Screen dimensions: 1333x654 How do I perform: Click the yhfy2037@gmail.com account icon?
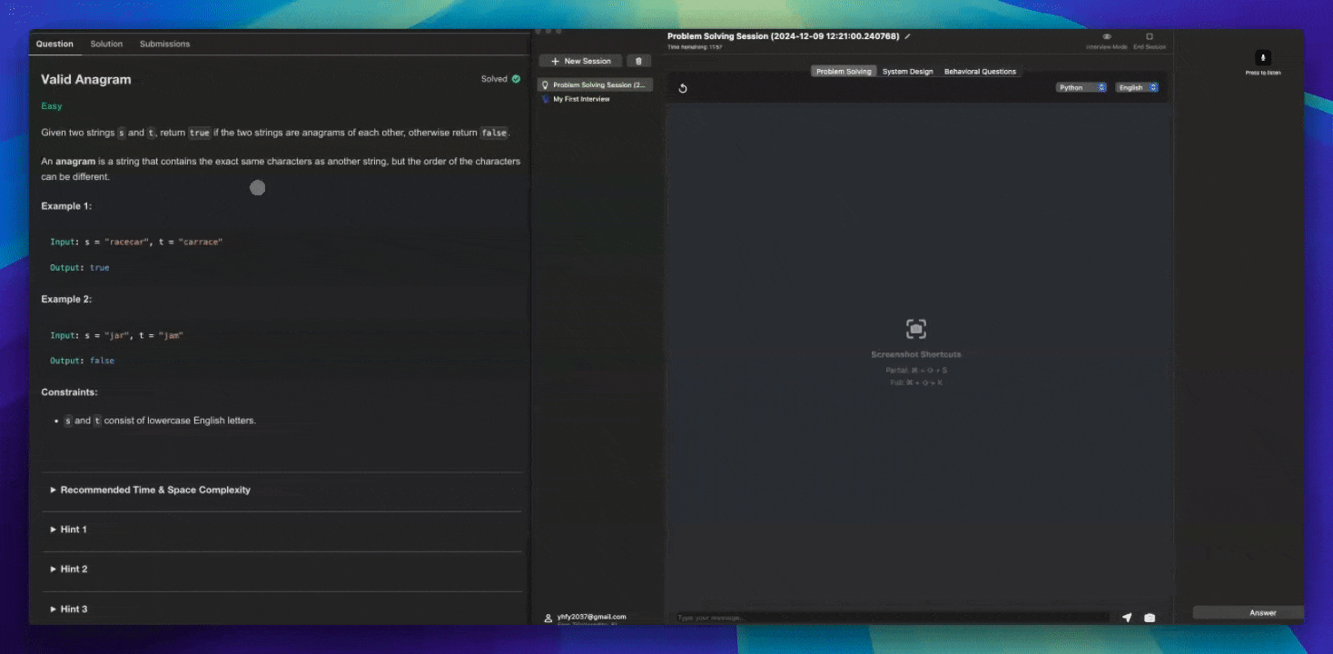click(x=547, y=617)
